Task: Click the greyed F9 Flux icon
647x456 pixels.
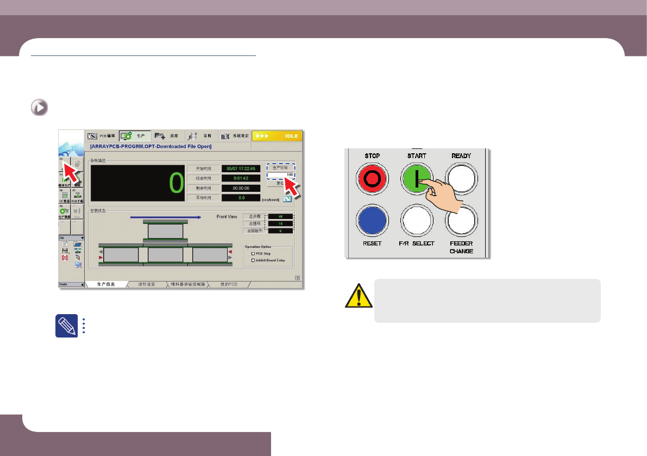Action: (77, 212)
